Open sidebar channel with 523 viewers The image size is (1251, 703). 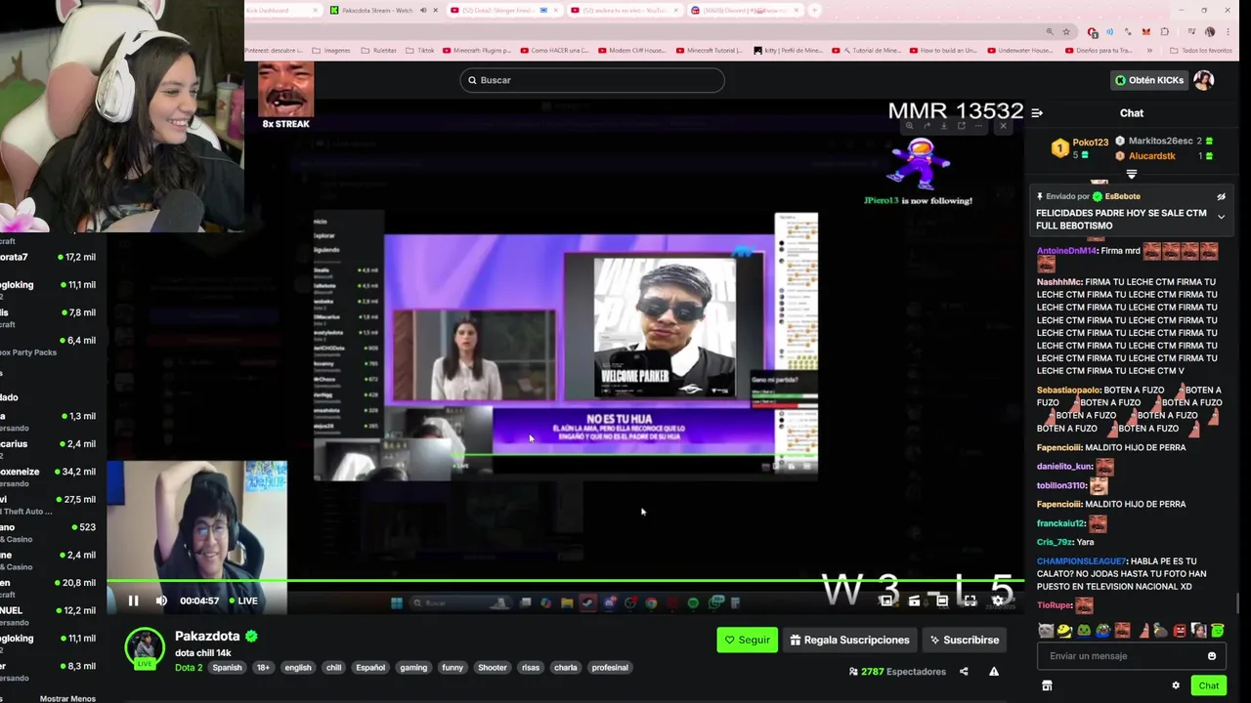[x=49, y=533]
